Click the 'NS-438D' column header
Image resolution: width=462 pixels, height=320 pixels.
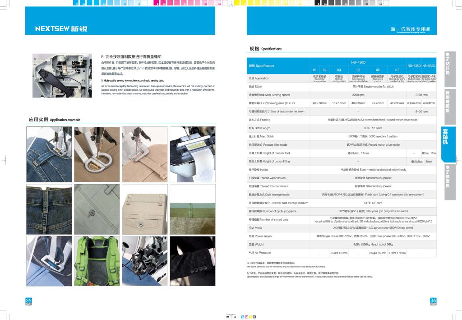(x=414, y=66)
